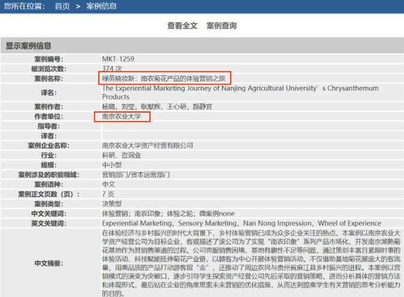404x297 pixels.
Task: Click the industry value 科研、咨询业
Action: (121, 155)
